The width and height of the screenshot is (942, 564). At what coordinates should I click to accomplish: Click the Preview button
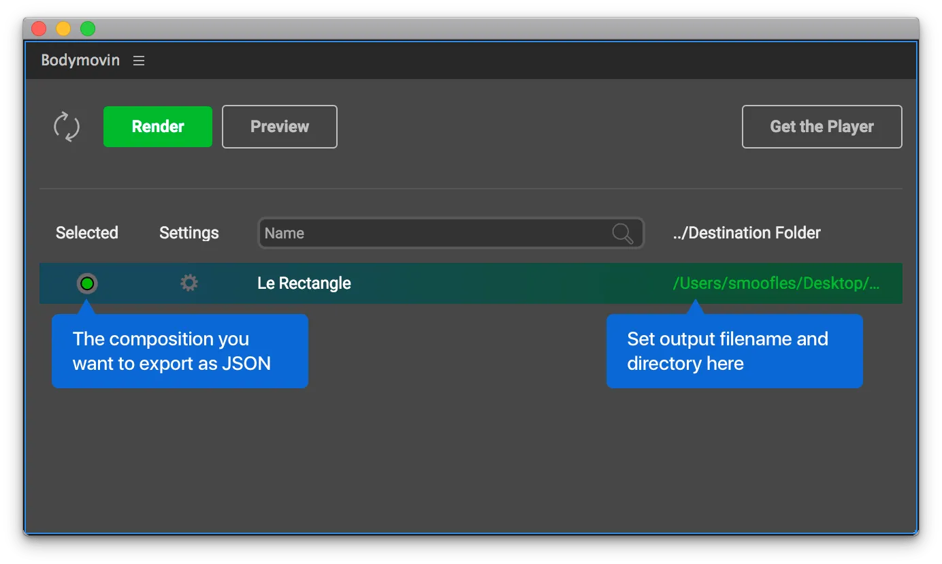pyautogui.click(x=280, y=127)
